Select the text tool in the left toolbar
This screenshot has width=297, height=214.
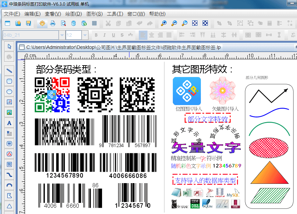9,122
